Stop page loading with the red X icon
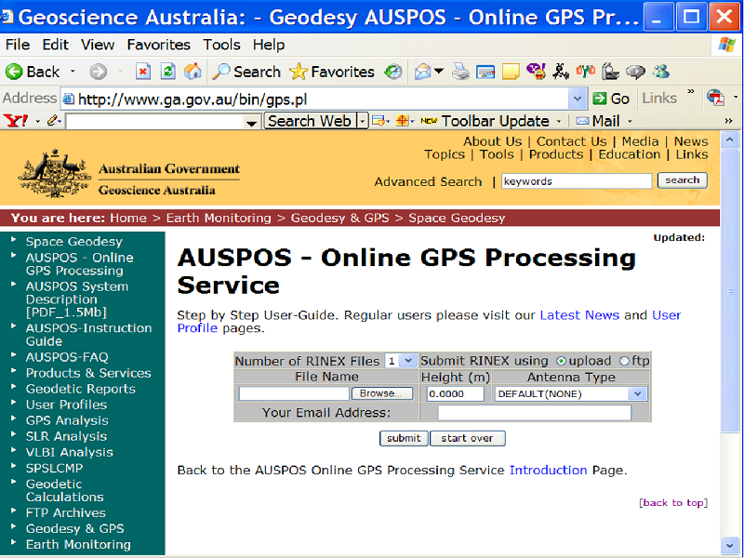744x558 pixels. 143,72
